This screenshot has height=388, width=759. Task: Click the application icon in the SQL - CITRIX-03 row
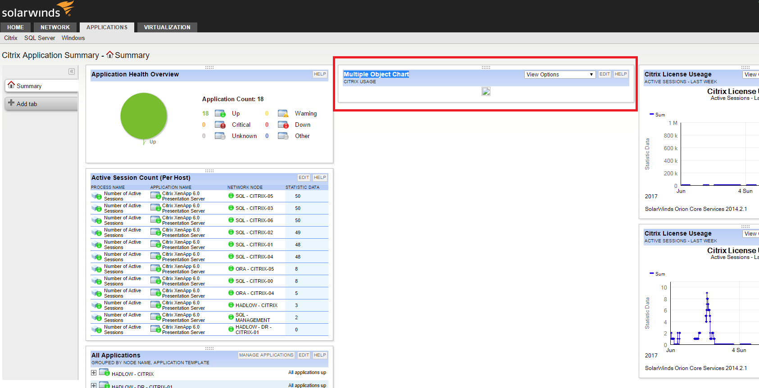pyautogui.click(x=155, y=208)
